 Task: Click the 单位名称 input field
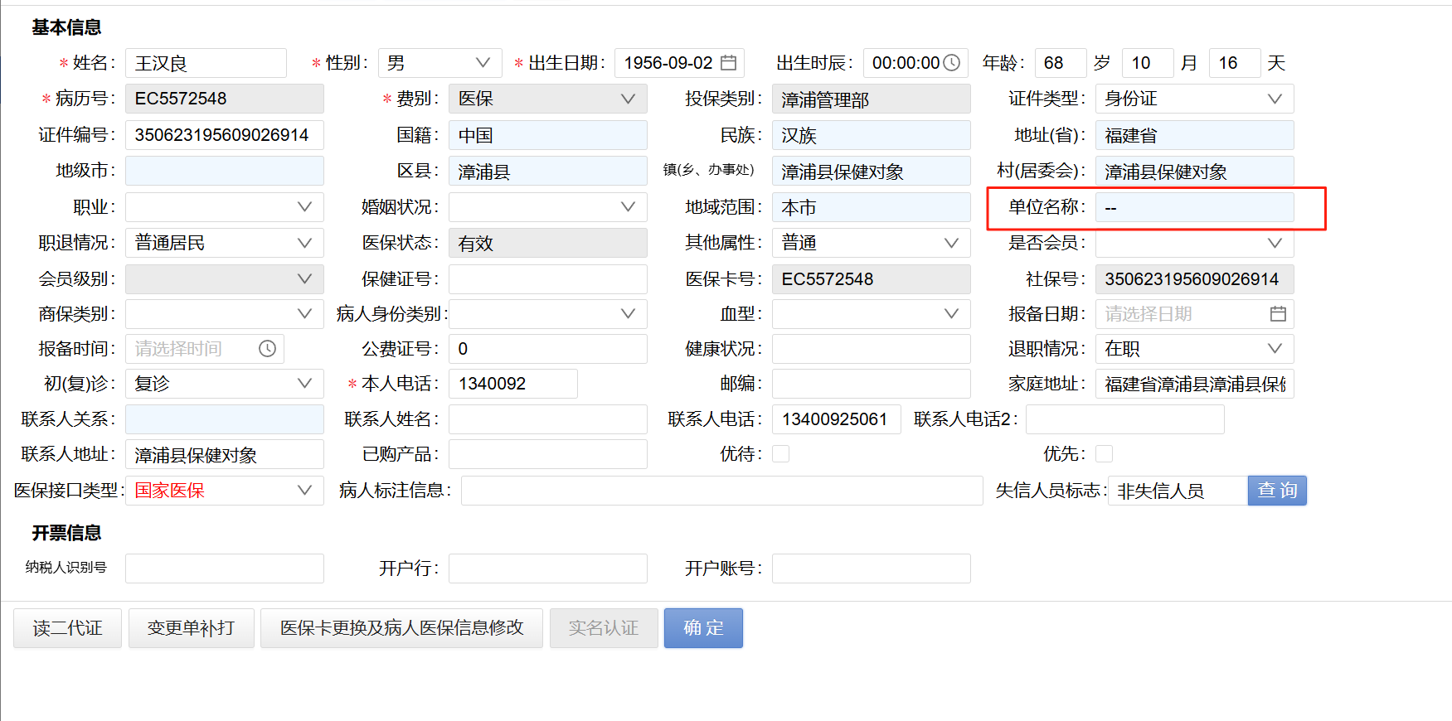[1194, 207]
